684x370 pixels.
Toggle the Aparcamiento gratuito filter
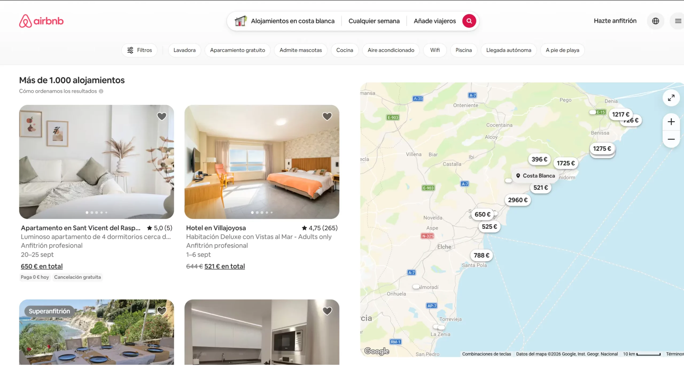tap(238, 50)
